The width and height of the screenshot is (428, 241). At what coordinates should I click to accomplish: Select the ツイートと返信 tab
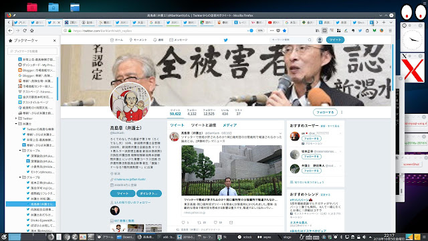point(203,125)
